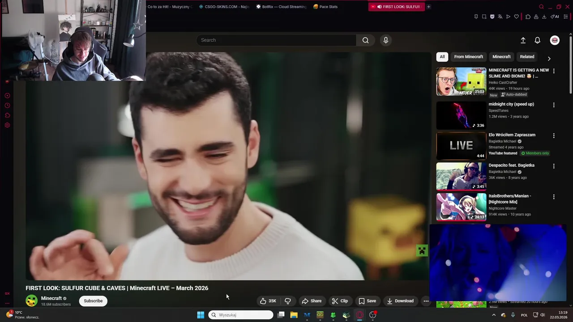This screenshot has width=573, height=322.
Task: Open the MINECRAFT IS GETTING A NEW SLIME thumbnail
Action: [461, 81]
